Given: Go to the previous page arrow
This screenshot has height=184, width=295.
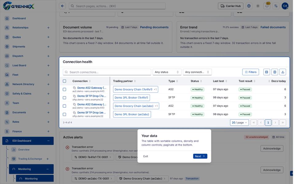Looking at the screenshot, I should coord(261,123).
